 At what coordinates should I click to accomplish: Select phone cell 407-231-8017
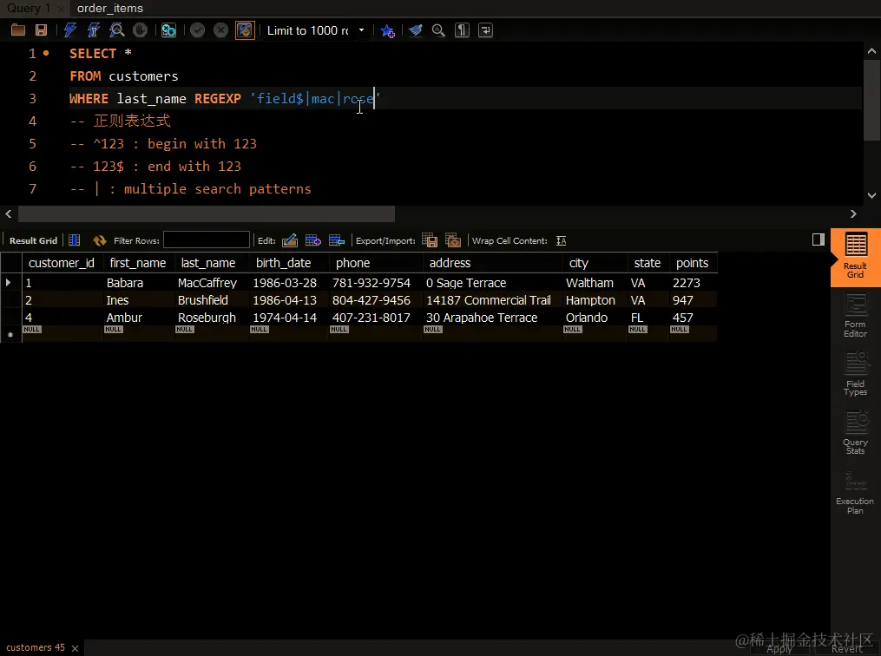coord(371,318)
